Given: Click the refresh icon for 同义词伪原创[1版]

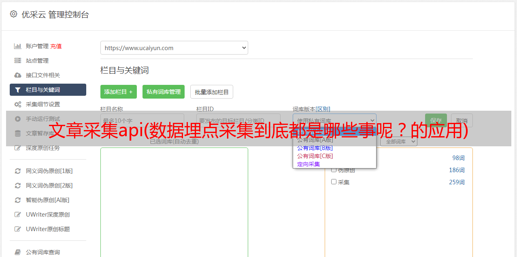Looking at the screenshot, I should (x=17, y=171).
